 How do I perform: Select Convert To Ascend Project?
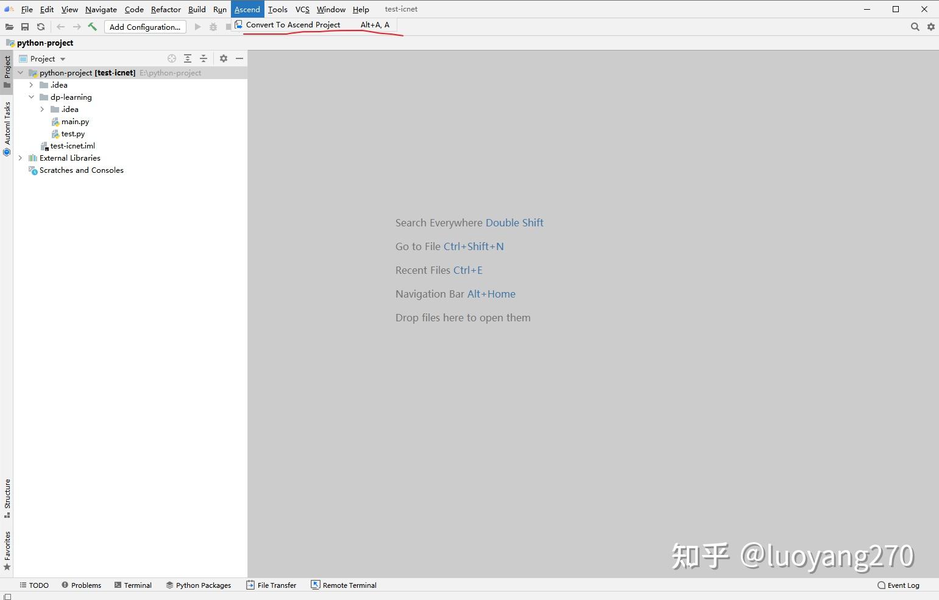pyautogui.click(x=291, y=24)
